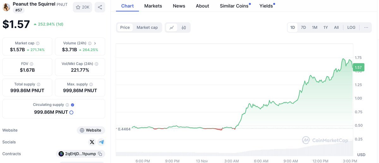Click the 1.57 current price marker

359,67
